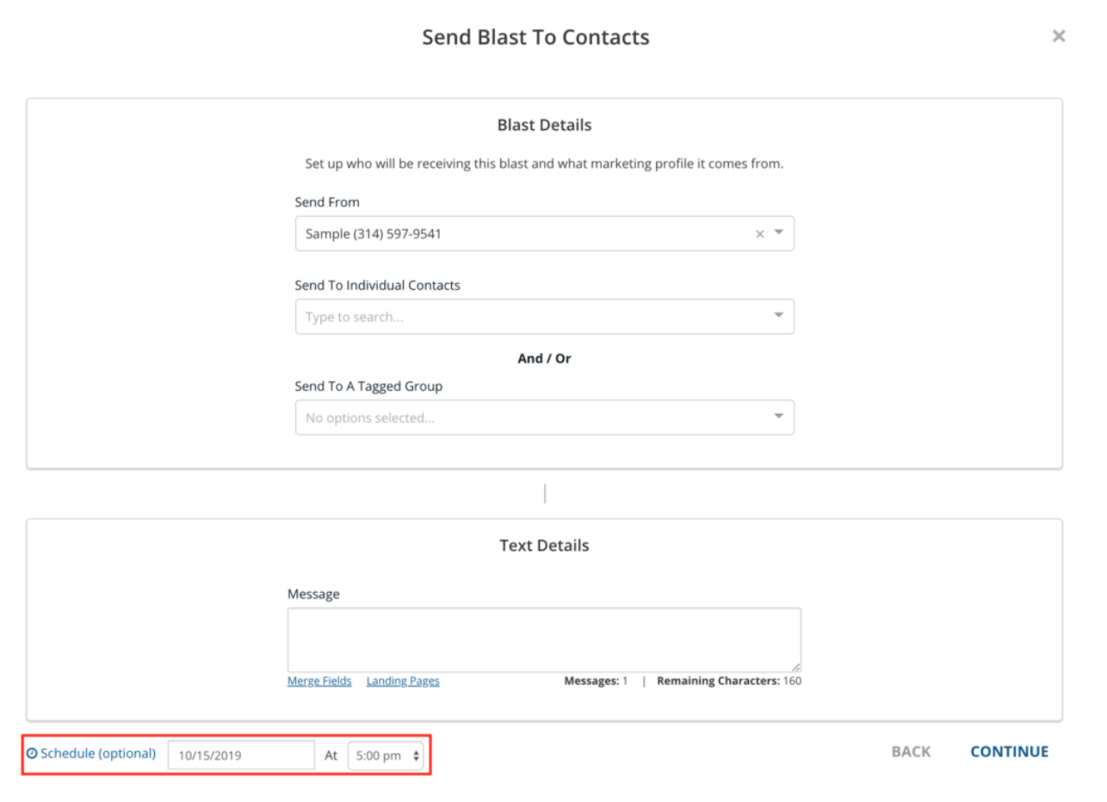Clear the selected Send From number
The width and height of the screenshot is (1107, 802).
[x=759, y=234]
